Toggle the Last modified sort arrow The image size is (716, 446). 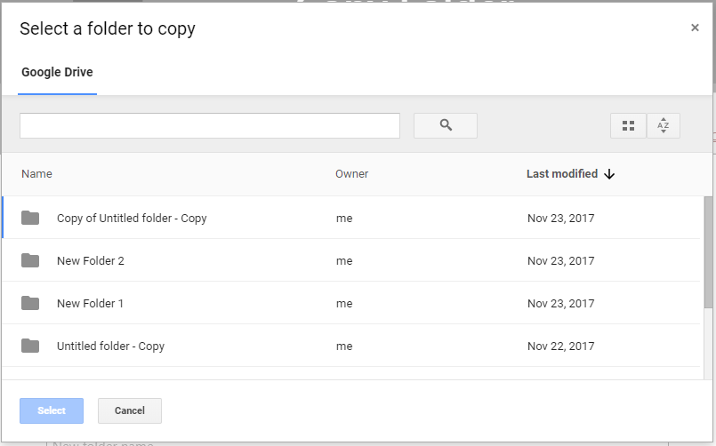point(609,174)
